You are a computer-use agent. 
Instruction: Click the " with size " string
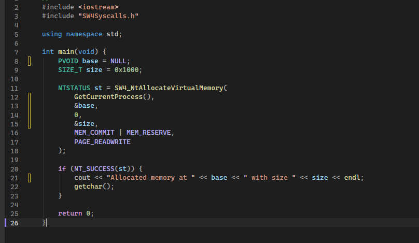pos(269,178)
